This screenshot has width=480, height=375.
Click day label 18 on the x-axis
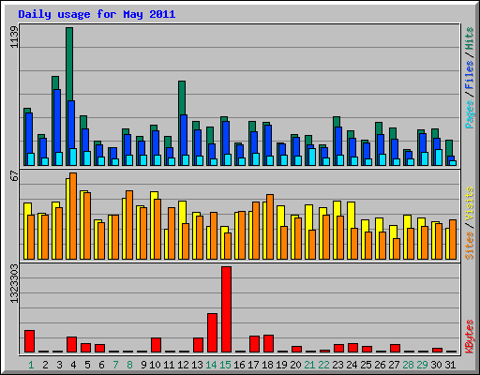pos(267,365)
